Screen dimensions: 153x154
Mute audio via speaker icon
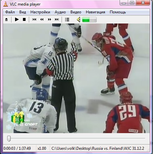[79, 20]
